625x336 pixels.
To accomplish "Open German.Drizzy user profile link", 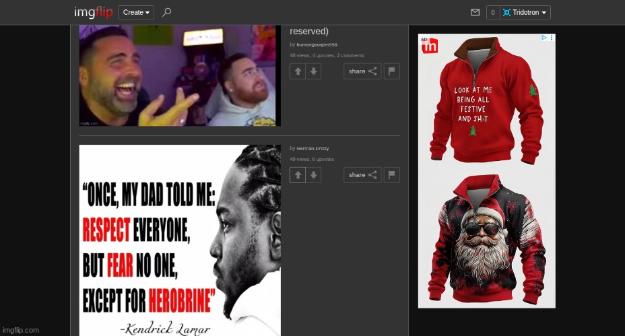I will coord(312,148).
